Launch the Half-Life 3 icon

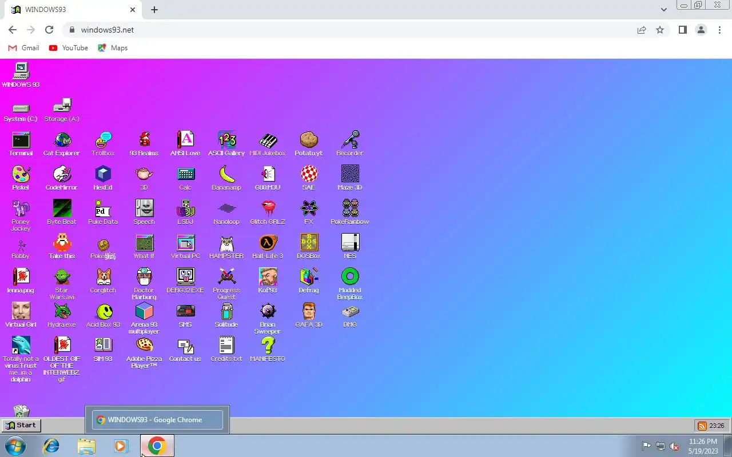click(x=268, y=243)
